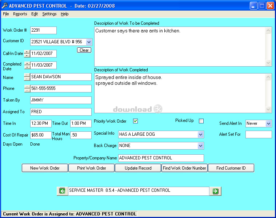The image size is (276, 218).
Task: Open the Special Info dropdown list
Action: pyautogui.click(x=200, y=135)
